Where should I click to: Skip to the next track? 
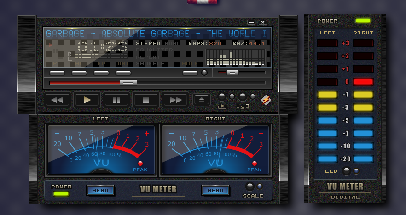tap(175, 100)
